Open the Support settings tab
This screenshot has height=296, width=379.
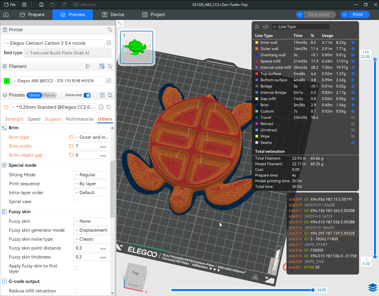pos(53,119)
